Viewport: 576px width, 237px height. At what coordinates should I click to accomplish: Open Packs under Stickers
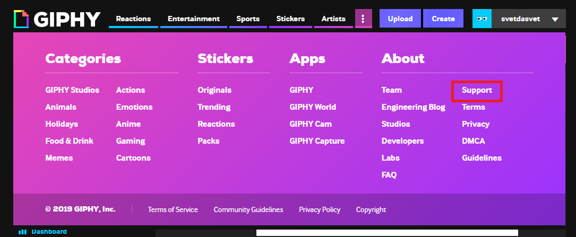click(209, 141)
